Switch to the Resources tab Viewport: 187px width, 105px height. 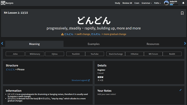click(x=153, y=44)
